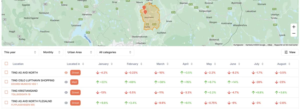Viewport: 300px width, 109px height.
Task: Click the -0.75% May value for FLESALND row
Action: tap(211, 103)
